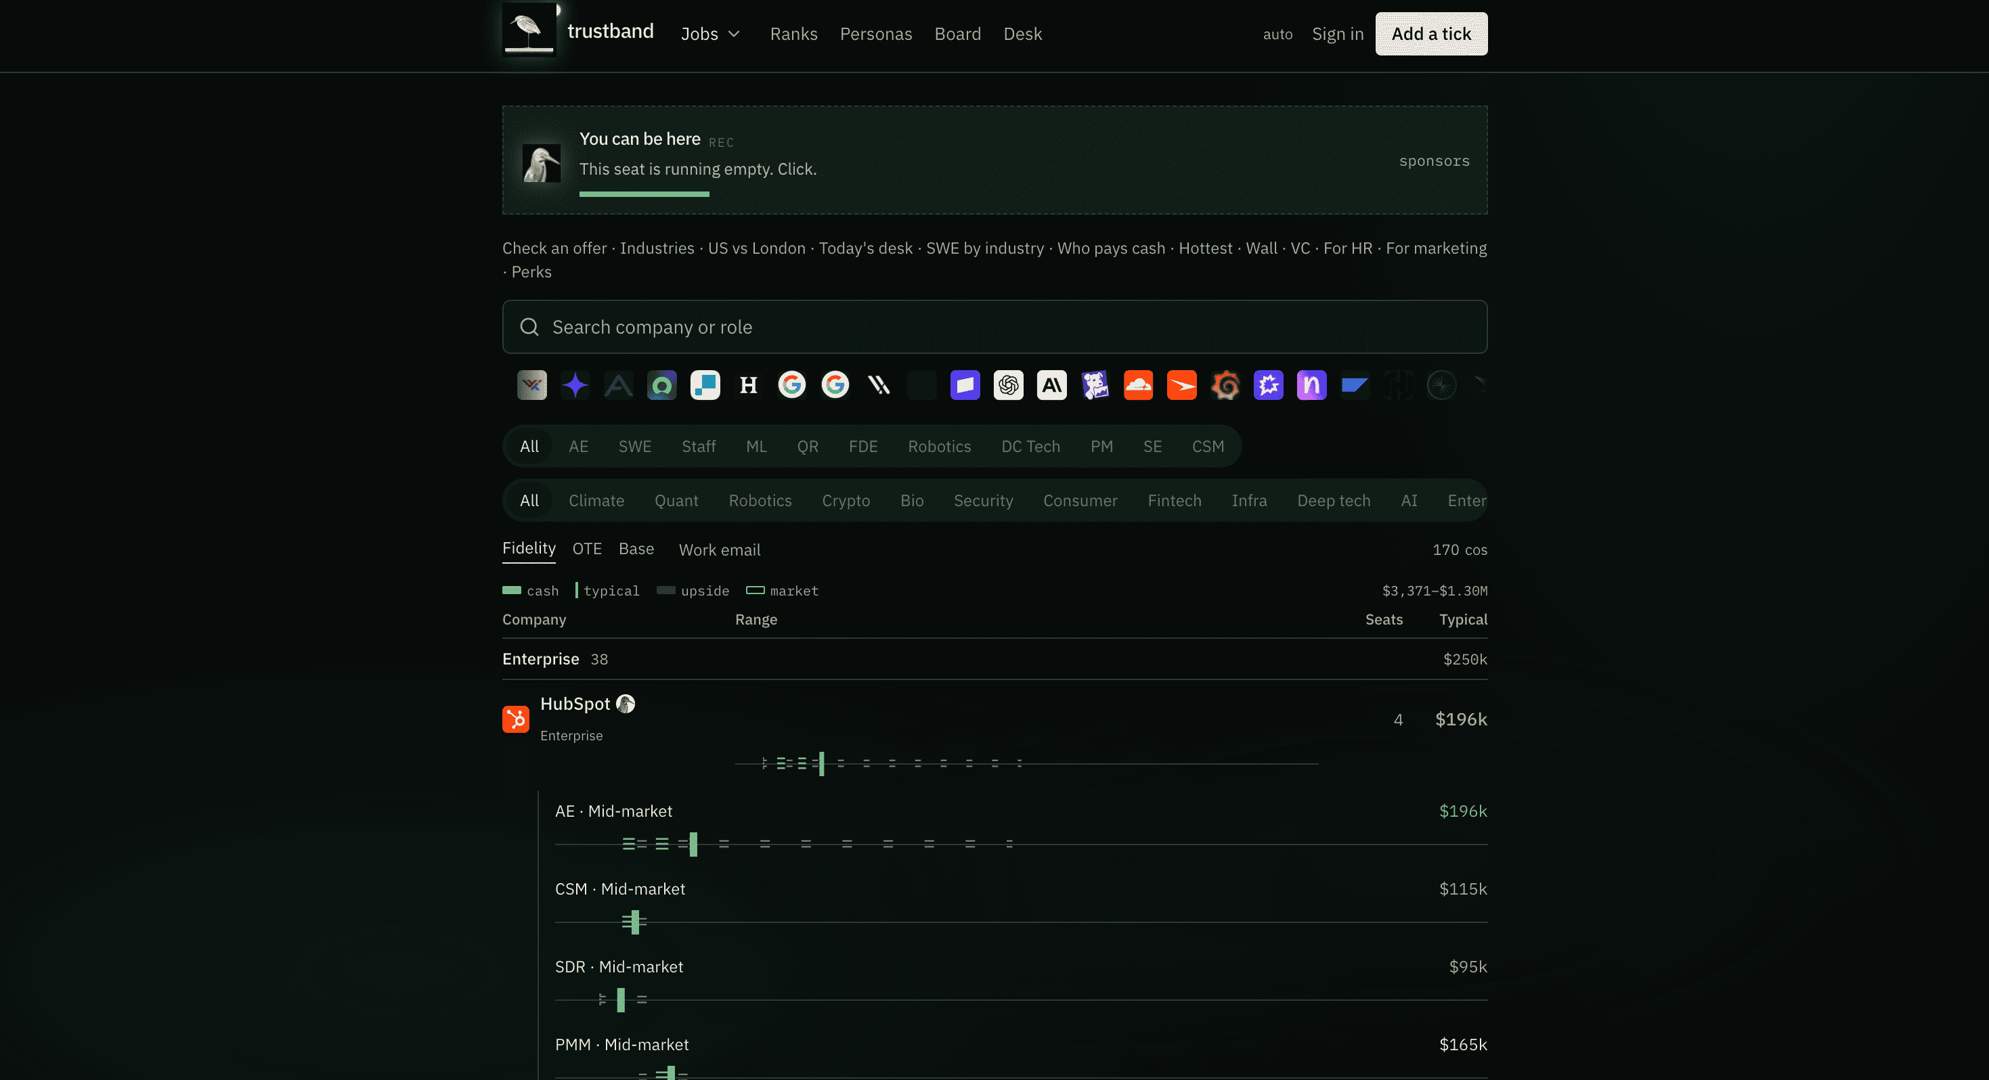Open the Check an offer link
The width and height of the screenshot is (1989, 1080).
554,248
